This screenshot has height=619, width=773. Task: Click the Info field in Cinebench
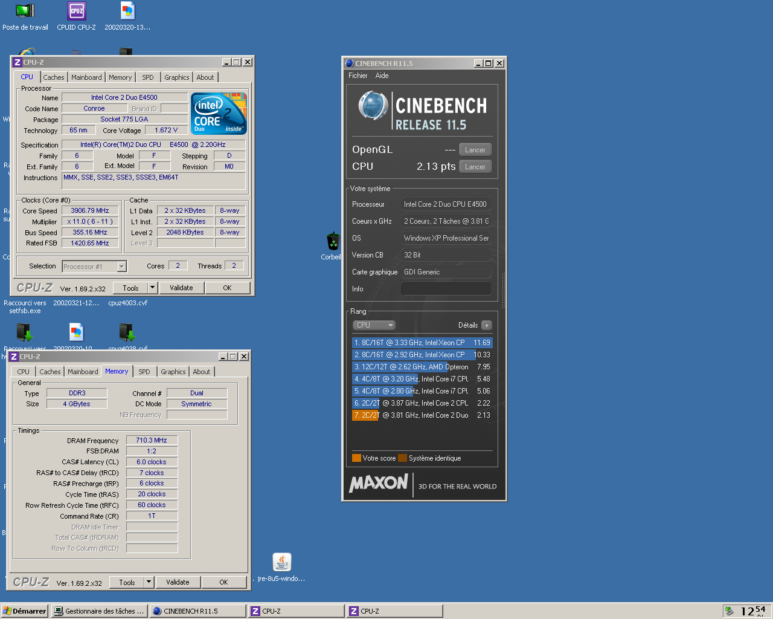(446, 289)
